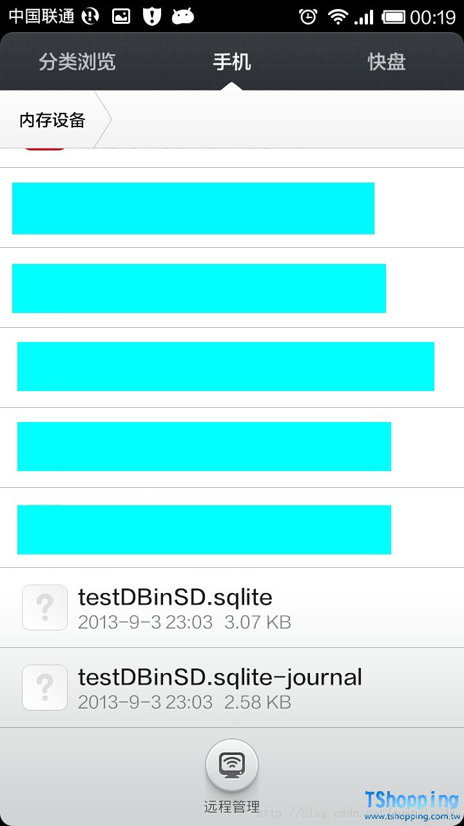Tap the 内存设备 breadcrumb
This screenshot has width=464, height=826.
click(x=53, y=120)
